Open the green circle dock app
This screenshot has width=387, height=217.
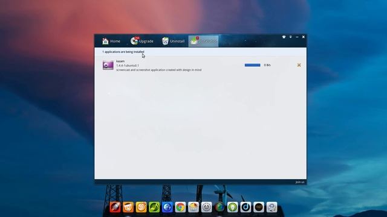click(232, 207)
